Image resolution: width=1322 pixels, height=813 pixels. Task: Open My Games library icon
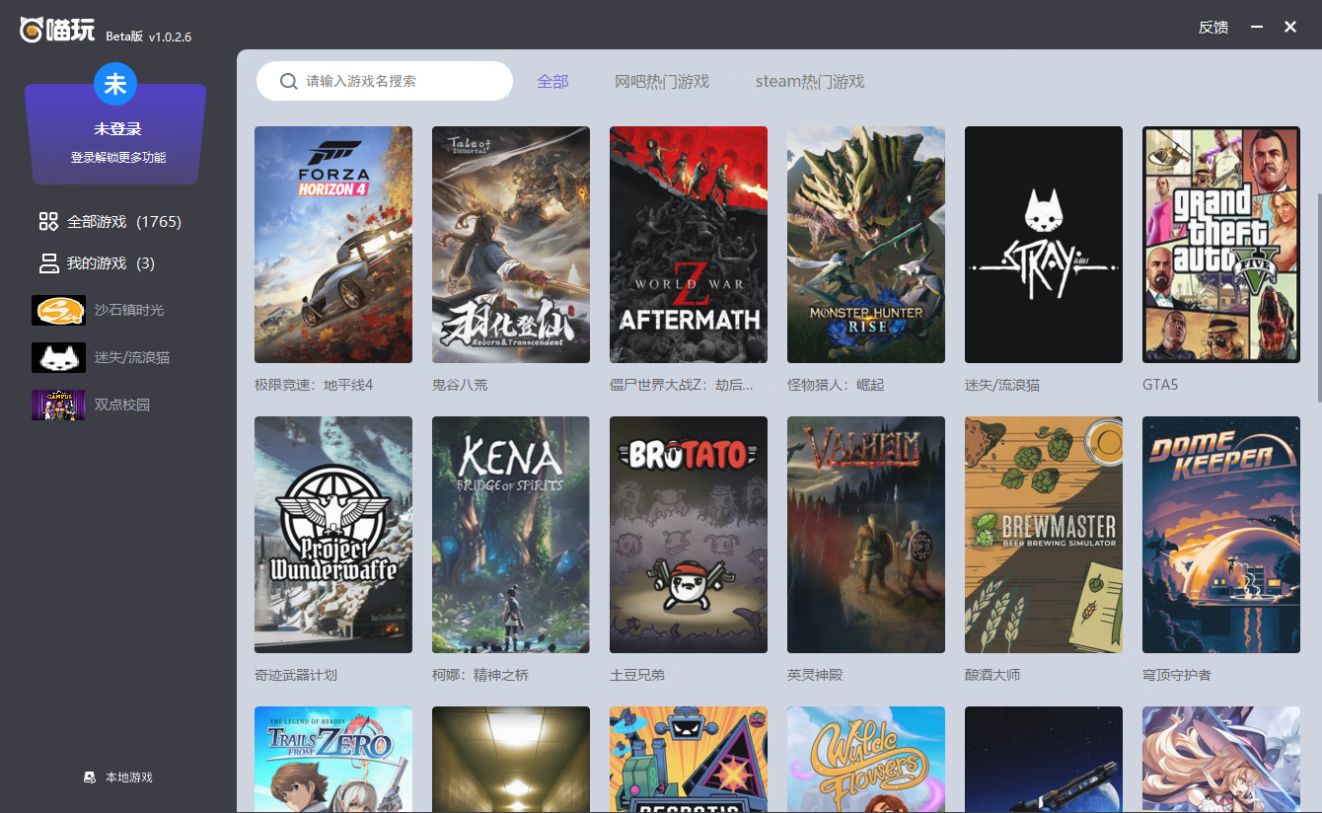[x=48, y=263]
